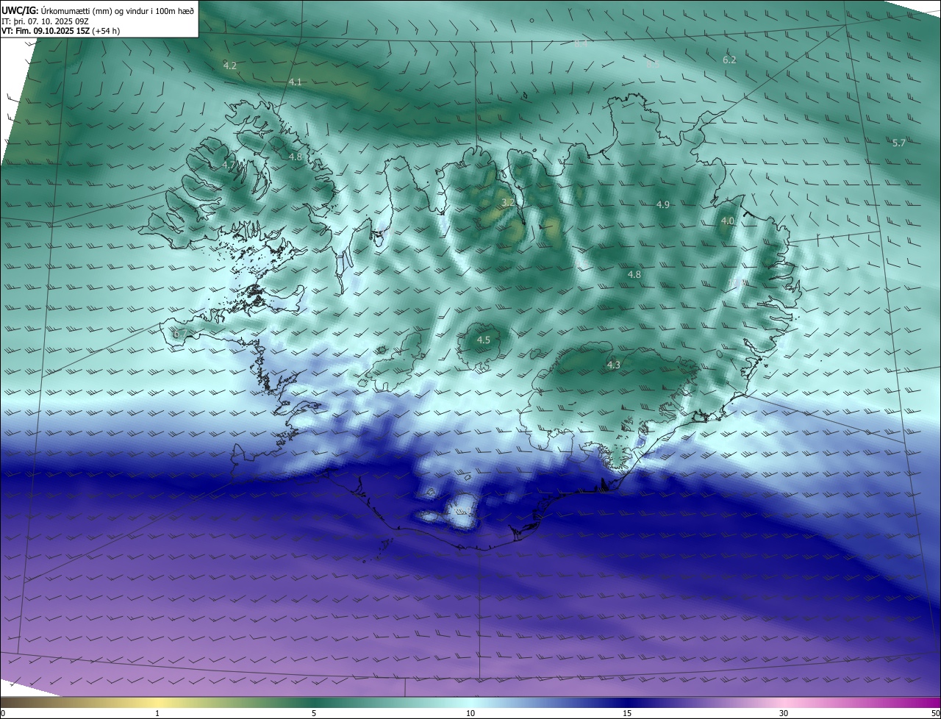Click the 3.2 value over the yellow patches
Image resolution: width=941 pixels, height=719 pixels.
tap(508, 202)
